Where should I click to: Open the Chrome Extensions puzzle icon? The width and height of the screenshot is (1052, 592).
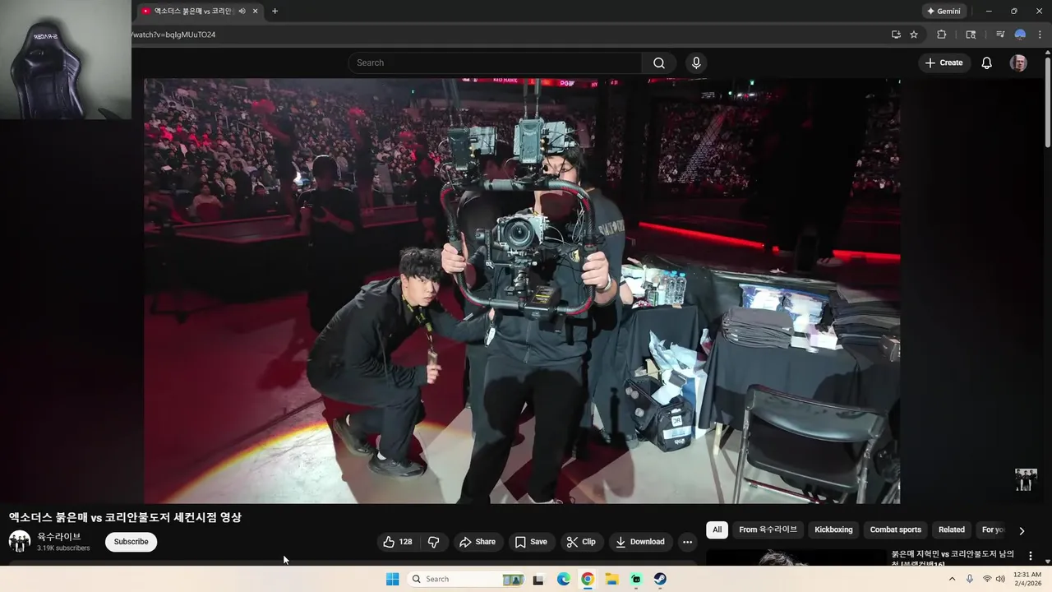click(942, 35)
